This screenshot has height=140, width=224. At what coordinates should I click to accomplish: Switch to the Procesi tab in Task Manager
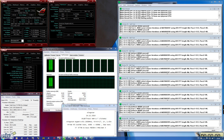tap(53, 55)
